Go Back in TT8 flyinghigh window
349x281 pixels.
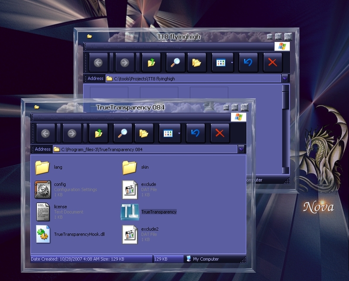pyautogui.click(x=98, y=63)
